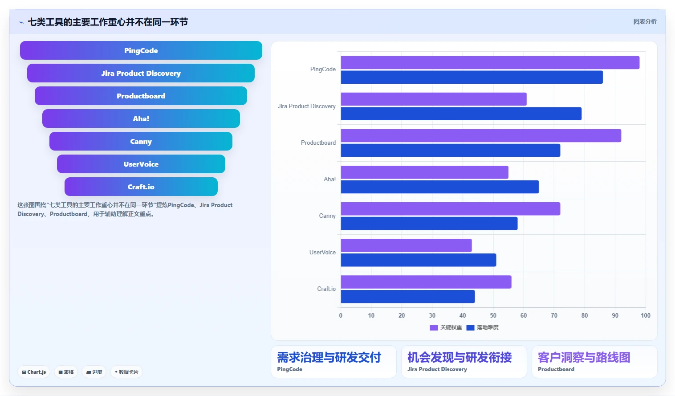
Task: Click Craft.io blue 落地难度 bar
Action: click(408, 296)
